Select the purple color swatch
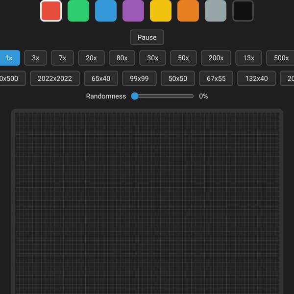294x294 pixels. click(x=133, y=11)
